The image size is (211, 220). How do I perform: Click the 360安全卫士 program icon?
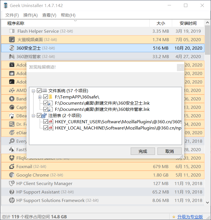tap(12, 48)
